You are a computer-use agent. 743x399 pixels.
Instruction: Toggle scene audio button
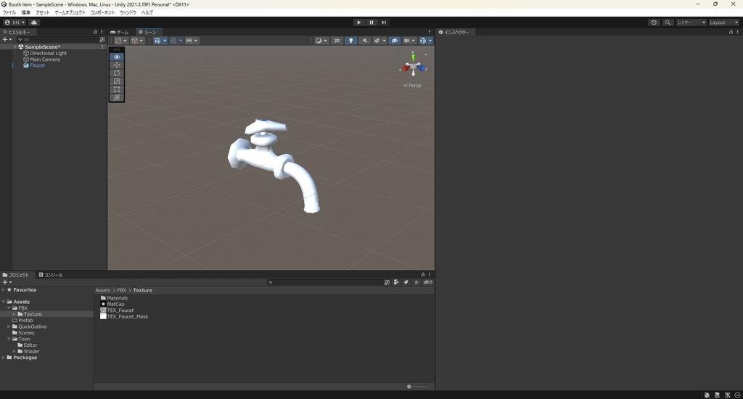(364, 41)
